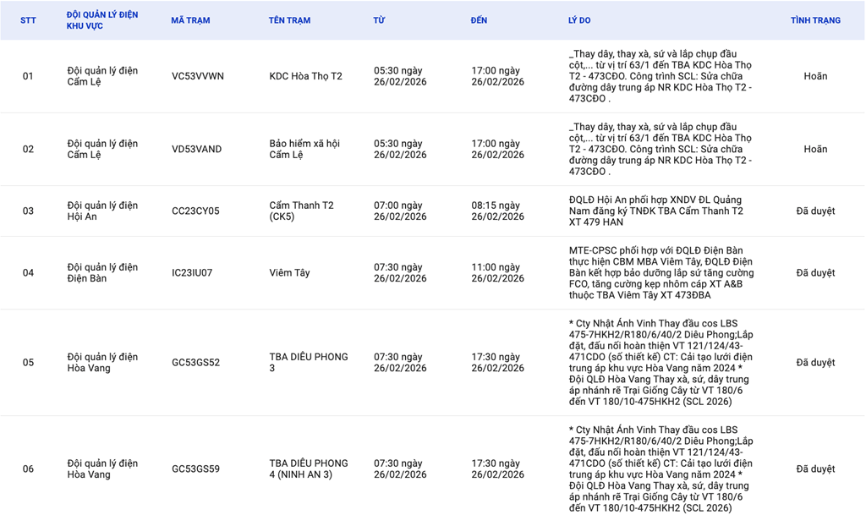
Task: Click the Lý Do column header
Action: [578, 20]
